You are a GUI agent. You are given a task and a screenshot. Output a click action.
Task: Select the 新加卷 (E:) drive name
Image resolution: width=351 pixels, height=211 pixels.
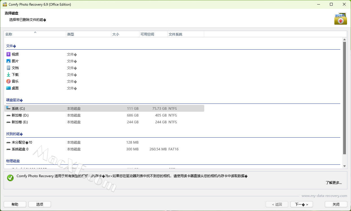point(20,122)
